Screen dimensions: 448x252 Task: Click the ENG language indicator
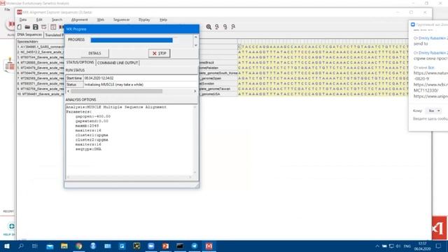point(407,246)
